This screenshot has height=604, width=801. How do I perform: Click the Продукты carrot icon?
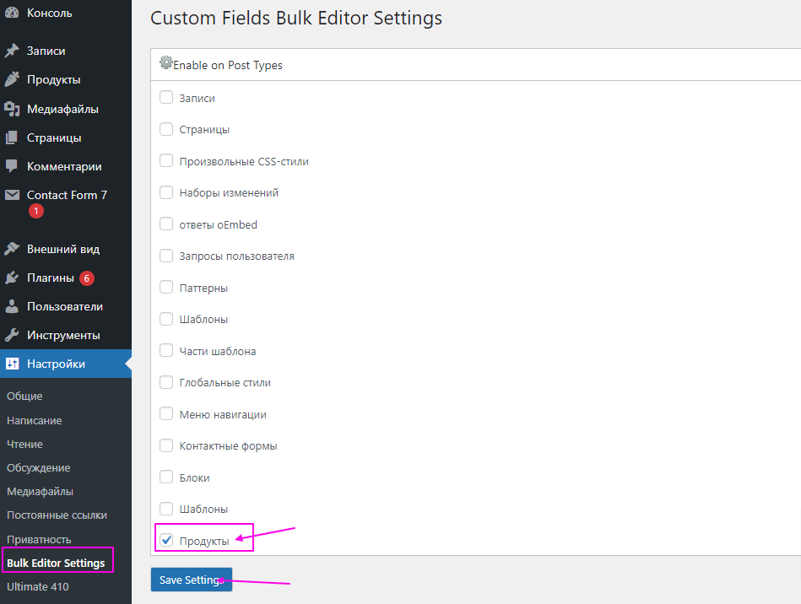tap(12, 79)
